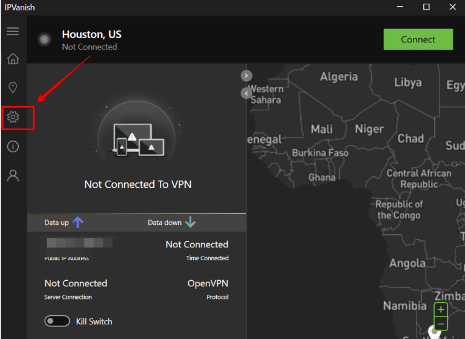Expand panel with right chevron arrow
Screen dimensions: 465x339
(246, 76)
